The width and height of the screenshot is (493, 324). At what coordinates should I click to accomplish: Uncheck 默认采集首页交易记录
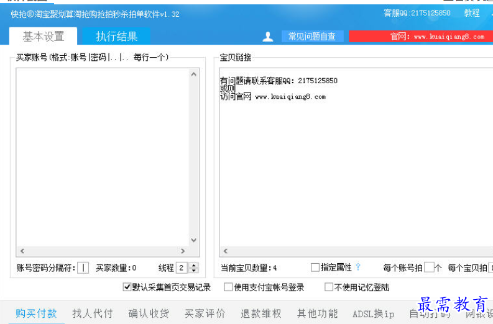[x=127, y=287]
